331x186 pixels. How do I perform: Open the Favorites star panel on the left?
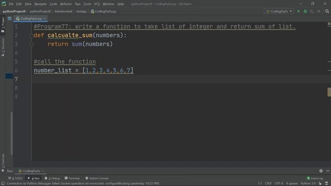[3, 163]
